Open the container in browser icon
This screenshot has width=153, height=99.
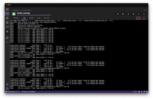click(133, 14)
